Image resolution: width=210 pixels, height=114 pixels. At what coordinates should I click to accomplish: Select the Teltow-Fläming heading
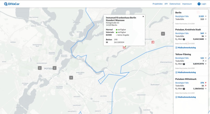183,54
